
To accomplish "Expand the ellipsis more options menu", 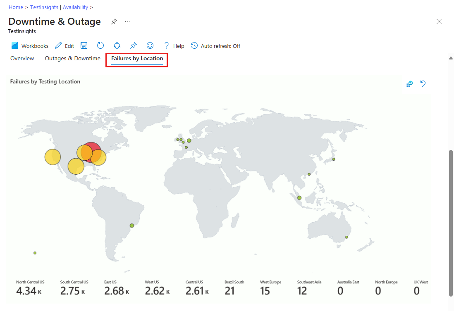I will pos(127,21).
